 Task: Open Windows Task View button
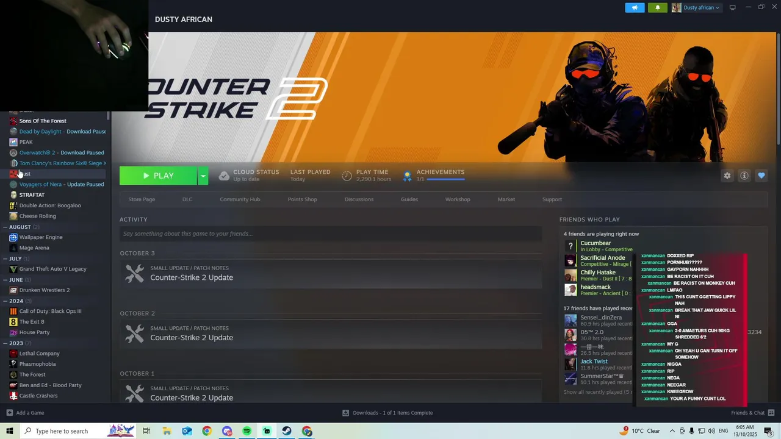[x=146, y=431]
